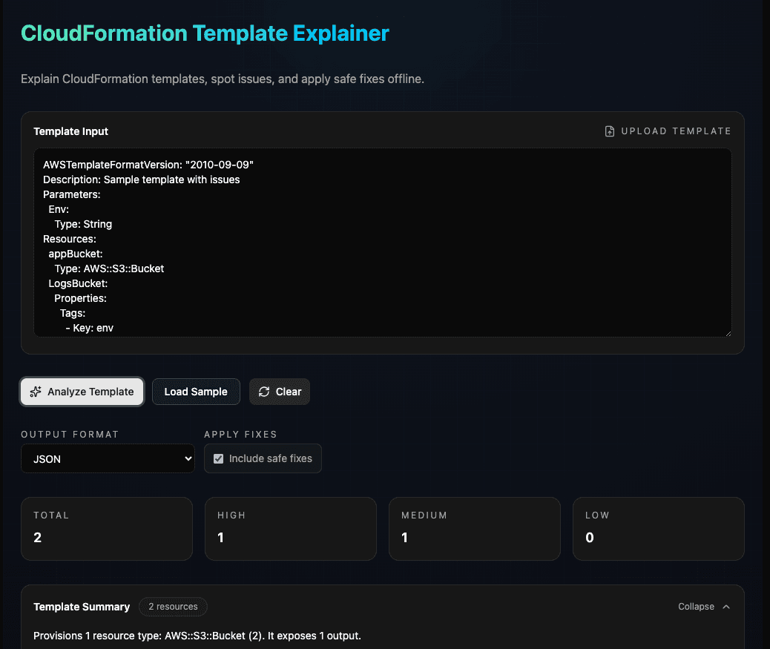Click Clear to reset the template

tap(279, 391)
